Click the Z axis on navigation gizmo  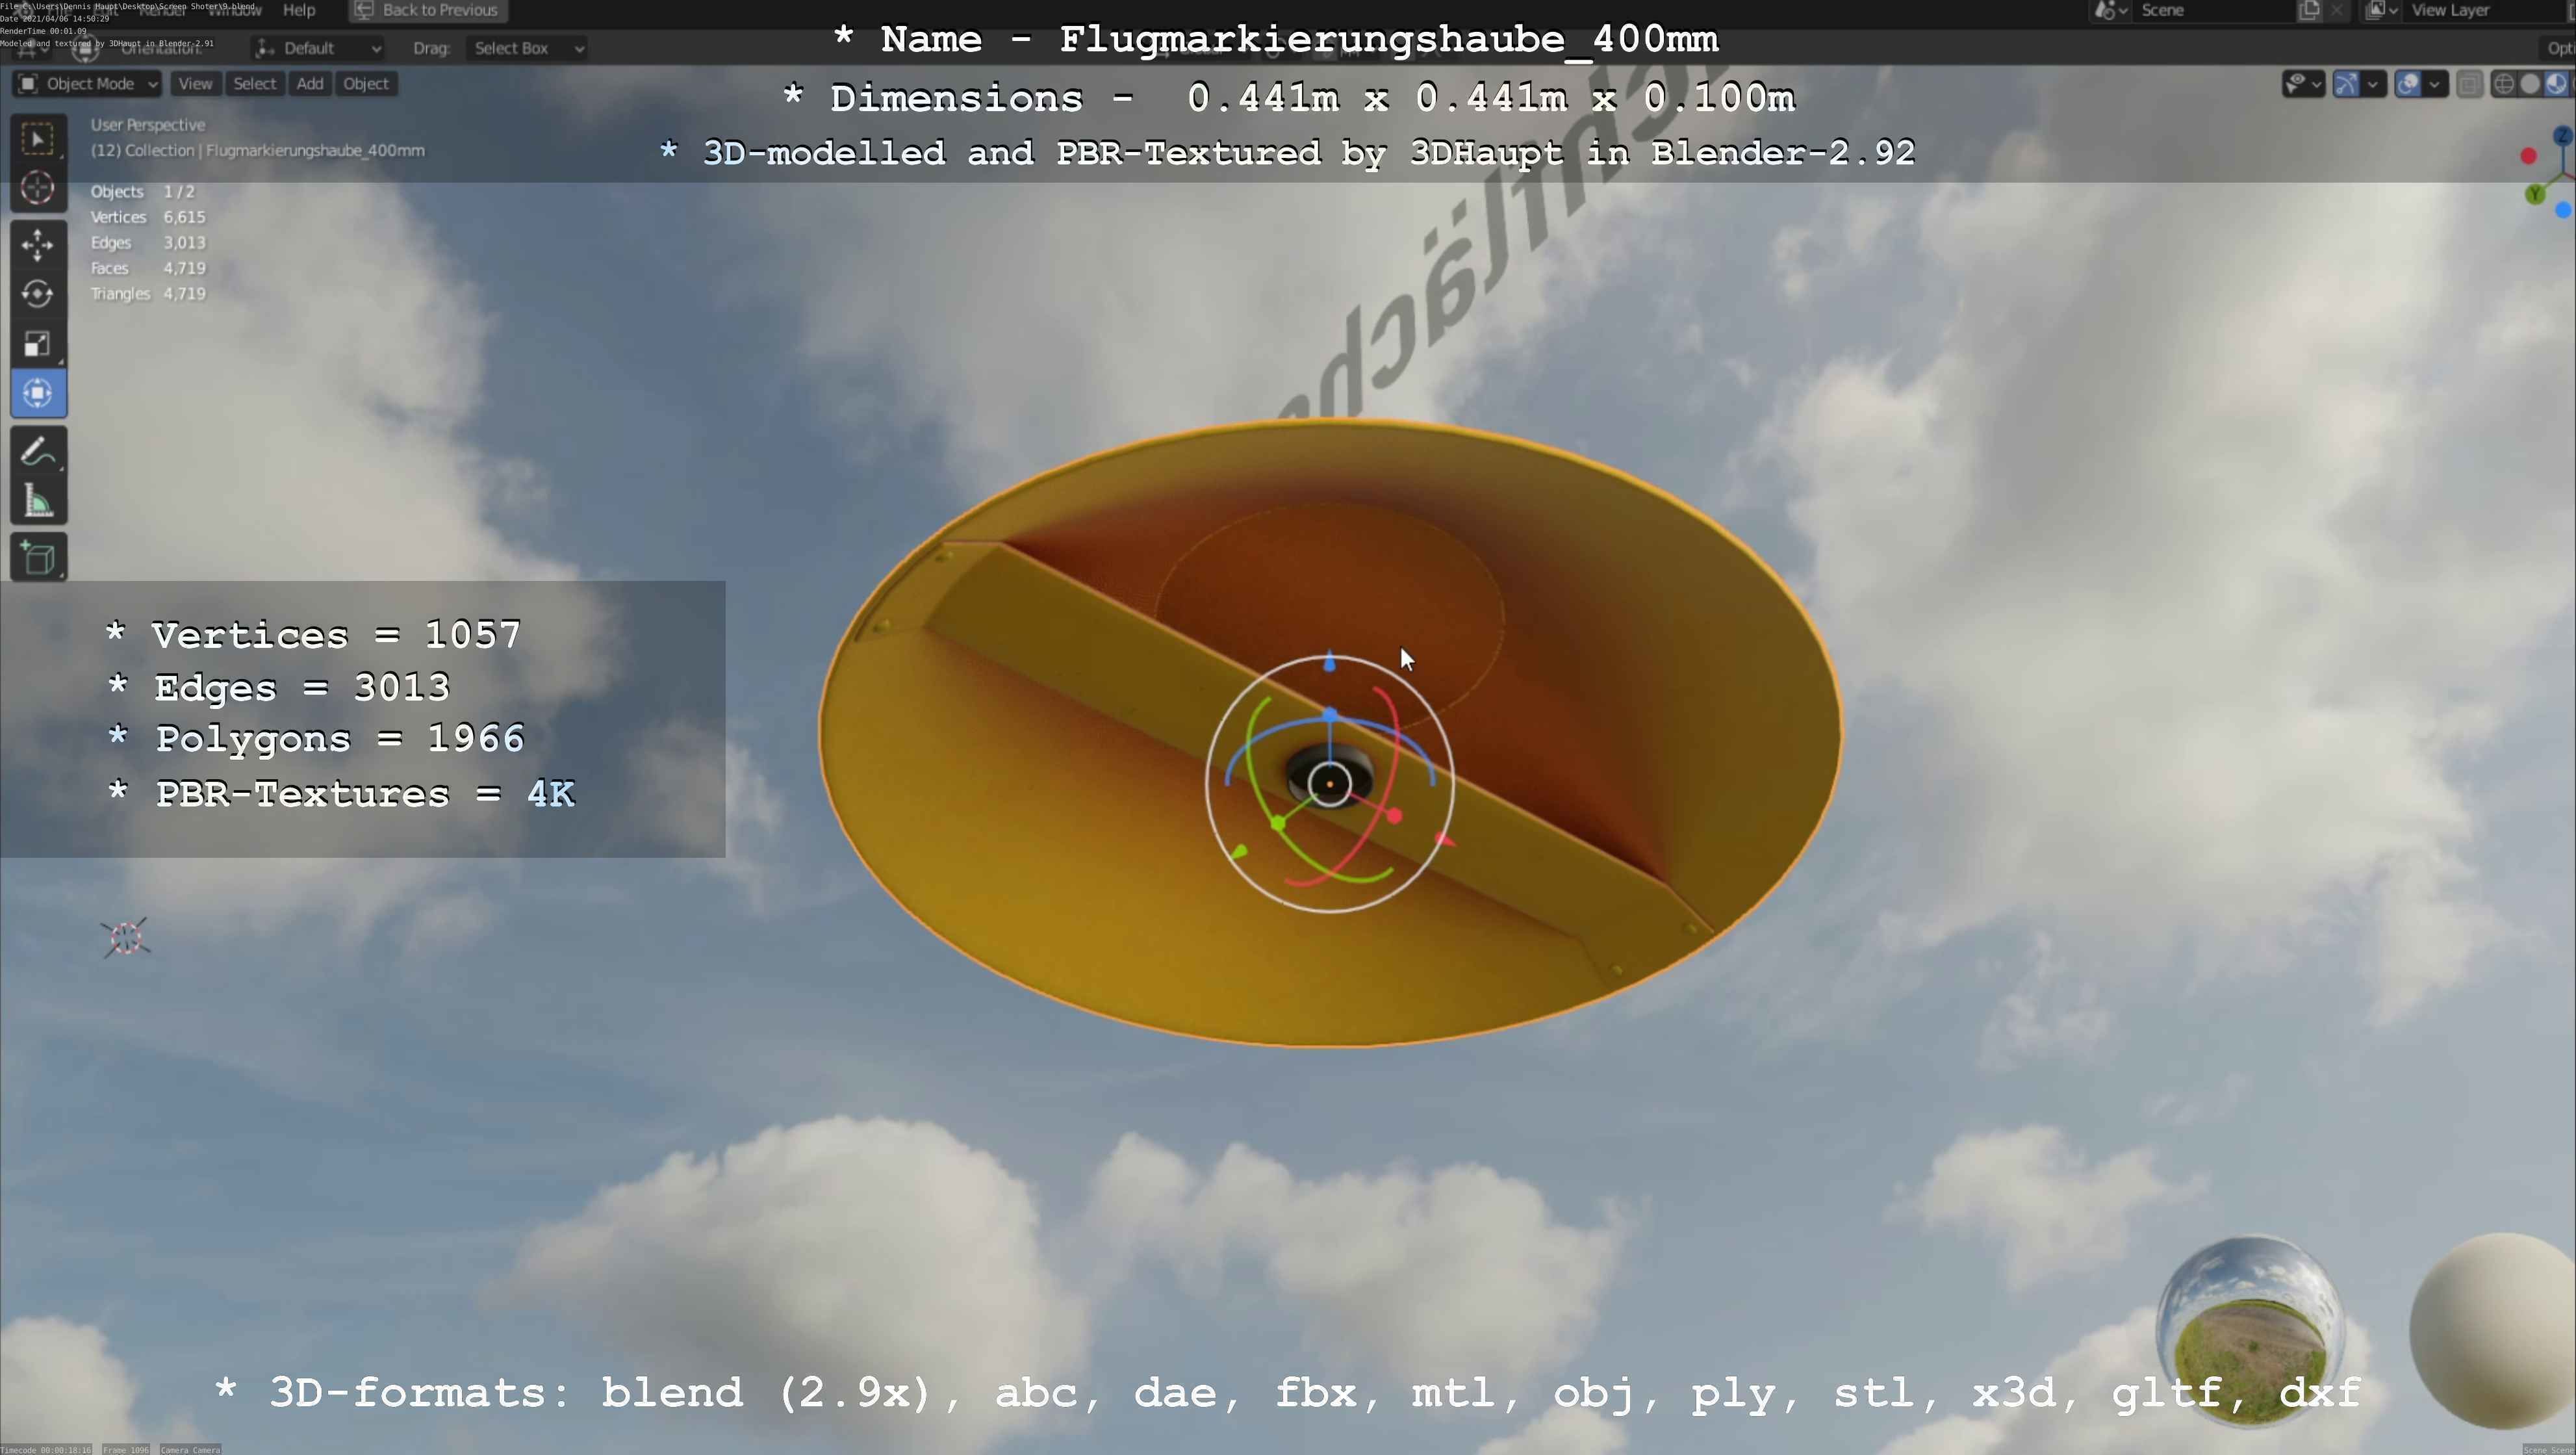tap(2562, 135)
